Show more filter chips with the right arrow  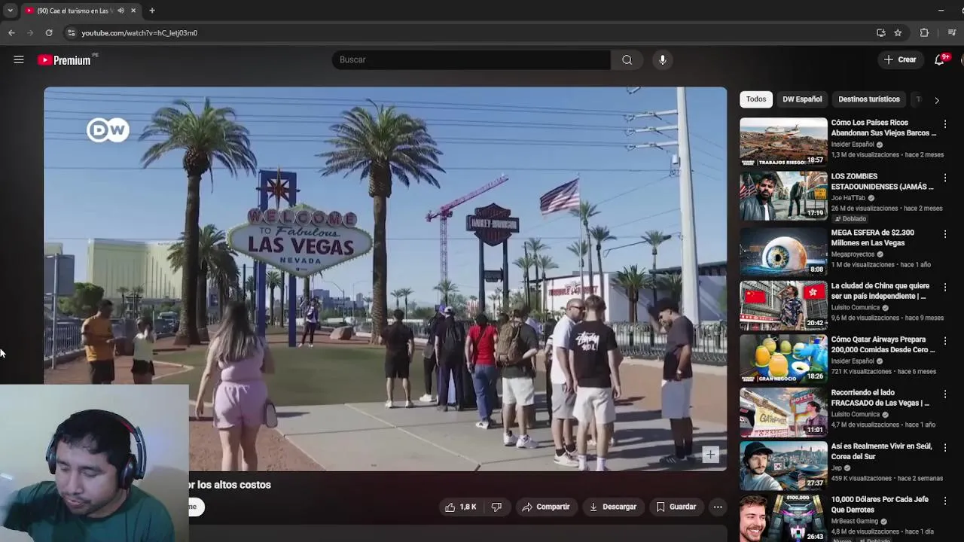(x=936, y=99)
